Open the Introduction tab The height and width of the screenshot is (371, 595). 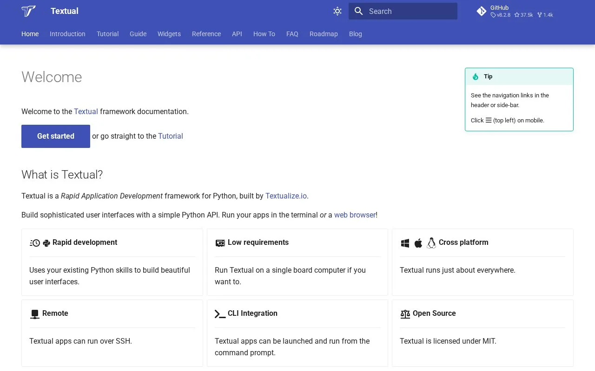tap(67, 34)
